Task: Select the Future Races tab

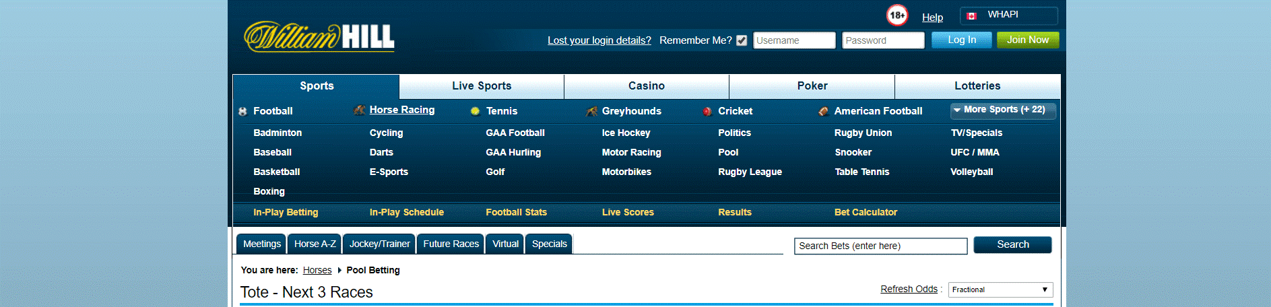Action: pyautogui.click(x=451, y=244)
